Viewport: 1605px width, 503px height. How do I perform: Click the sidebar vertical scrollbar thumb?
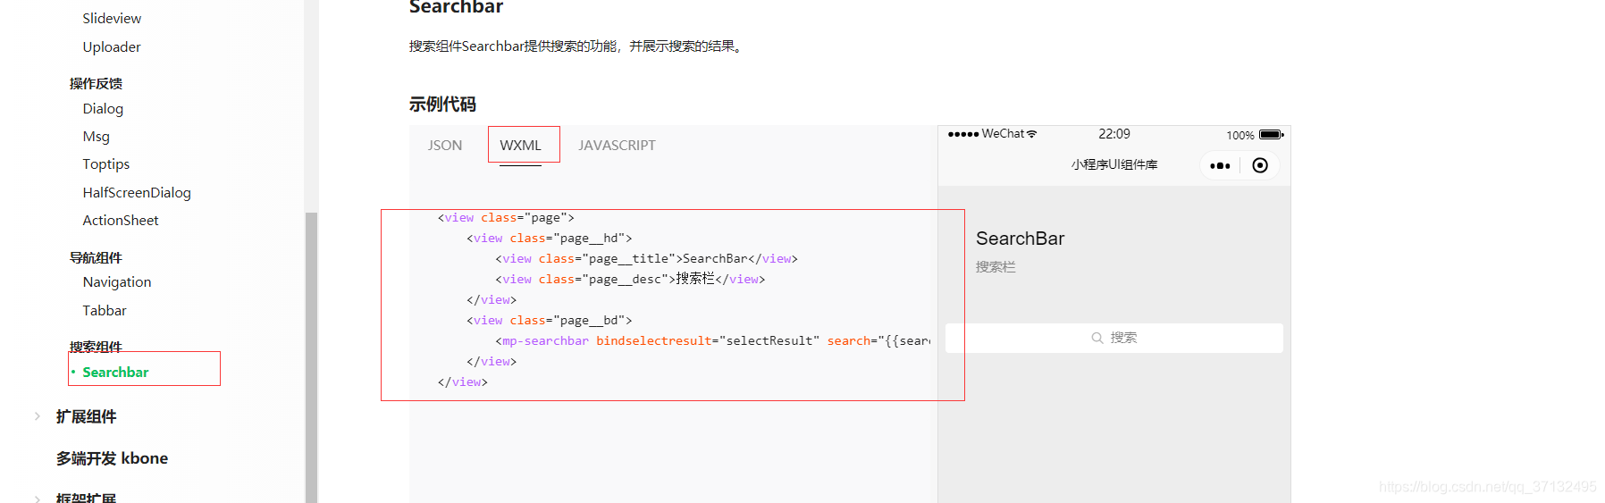(x=311, y=357)
